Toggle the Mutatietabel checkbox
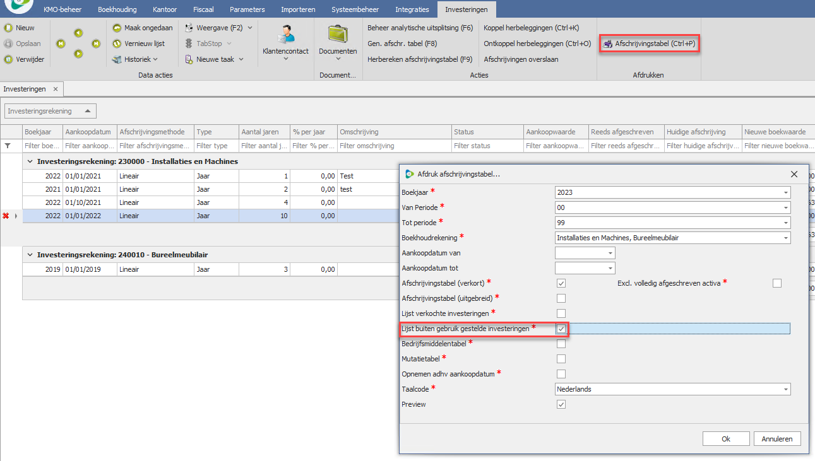 pyautogui.click(x=561, y=359)
